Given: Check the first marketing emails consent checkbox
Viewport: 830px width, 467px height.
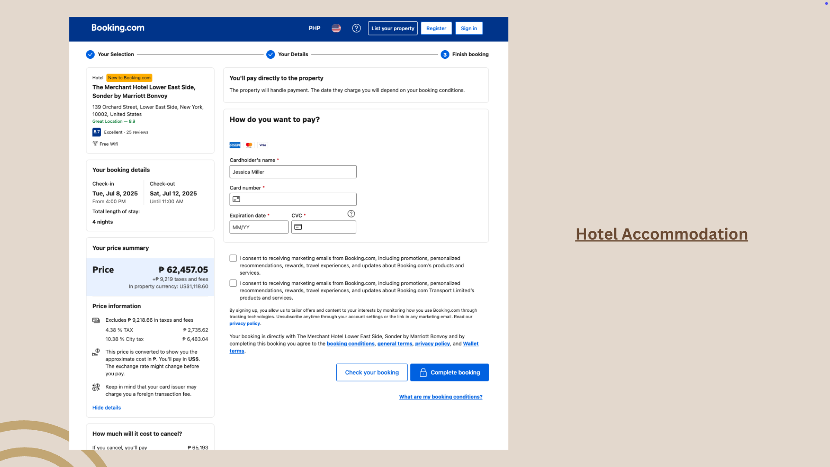Looking at the screenshot, I should pyautogui.click(x=233, y=258).
